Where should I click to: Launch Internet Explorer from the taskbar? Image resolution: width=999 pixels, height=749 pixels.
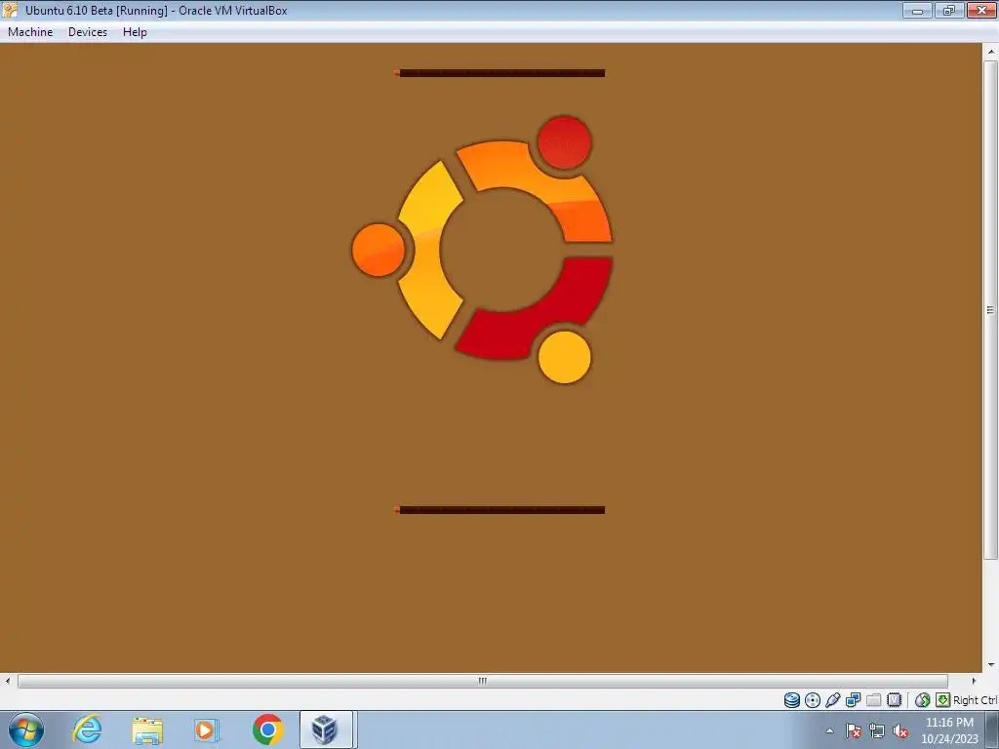click(x=87, y=729)
